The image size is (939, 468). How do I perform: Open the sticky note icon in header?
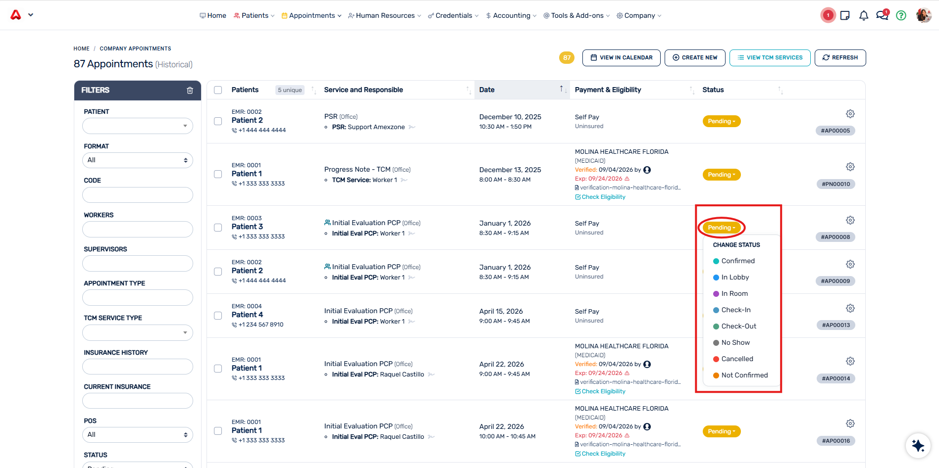[845, 15]
